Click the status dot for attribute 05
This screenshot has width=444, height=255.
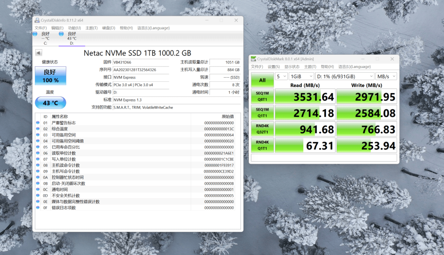click(38, 147)
